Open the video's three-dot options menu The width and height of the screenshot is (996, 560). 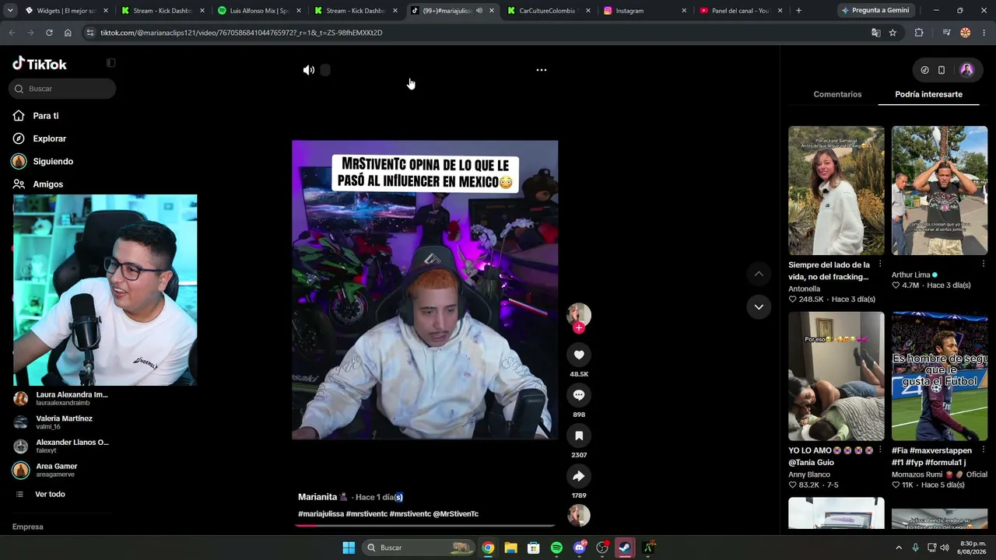coord(542,70)
